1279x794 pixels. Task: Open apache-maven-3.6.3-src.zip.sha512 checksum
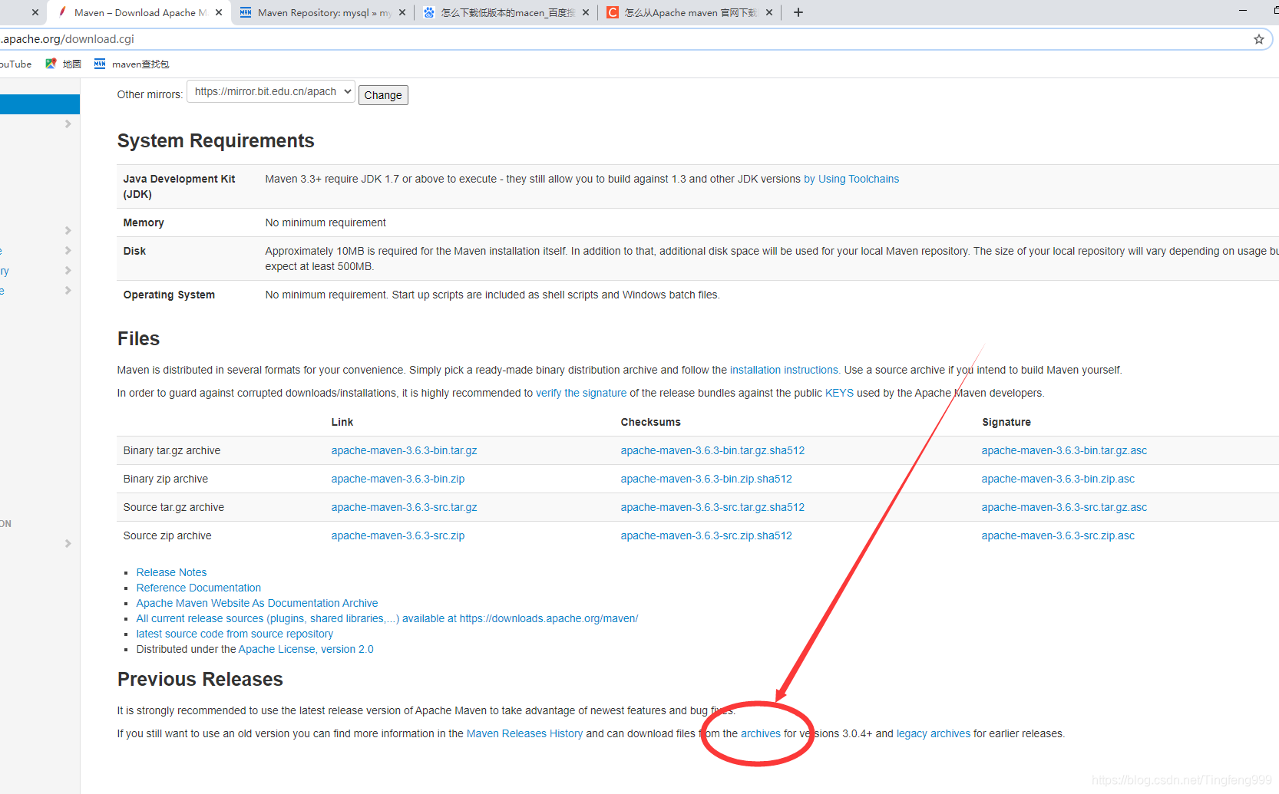click(x=706, y=535)
